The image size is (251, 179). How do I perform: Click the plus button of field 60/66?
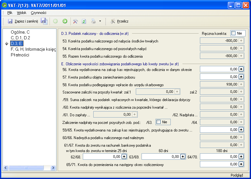(241, 137)
